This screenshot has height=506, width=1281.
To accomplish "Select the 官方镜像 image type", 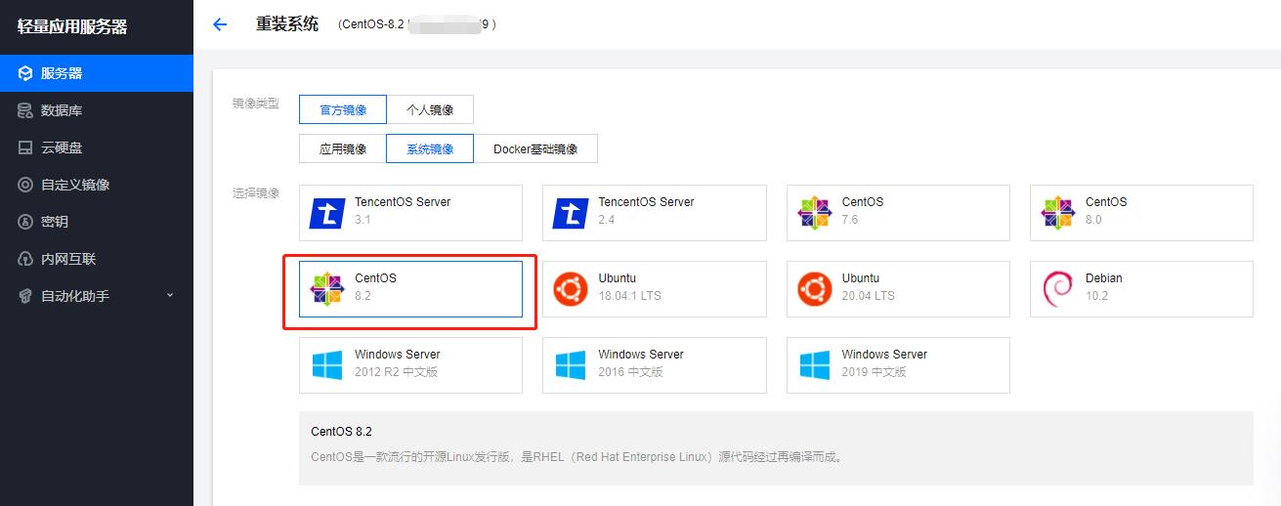I will pyautogui.click(x=343, y=110).
